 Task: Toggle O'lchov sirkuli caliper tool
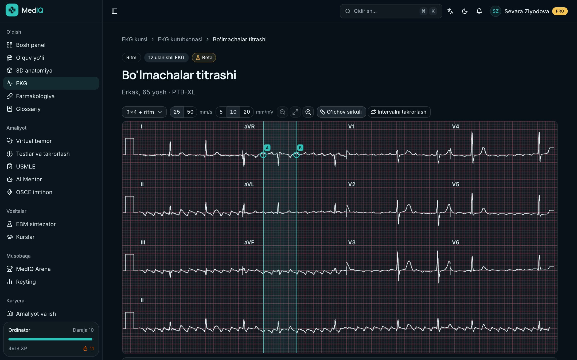click(341, 112)
